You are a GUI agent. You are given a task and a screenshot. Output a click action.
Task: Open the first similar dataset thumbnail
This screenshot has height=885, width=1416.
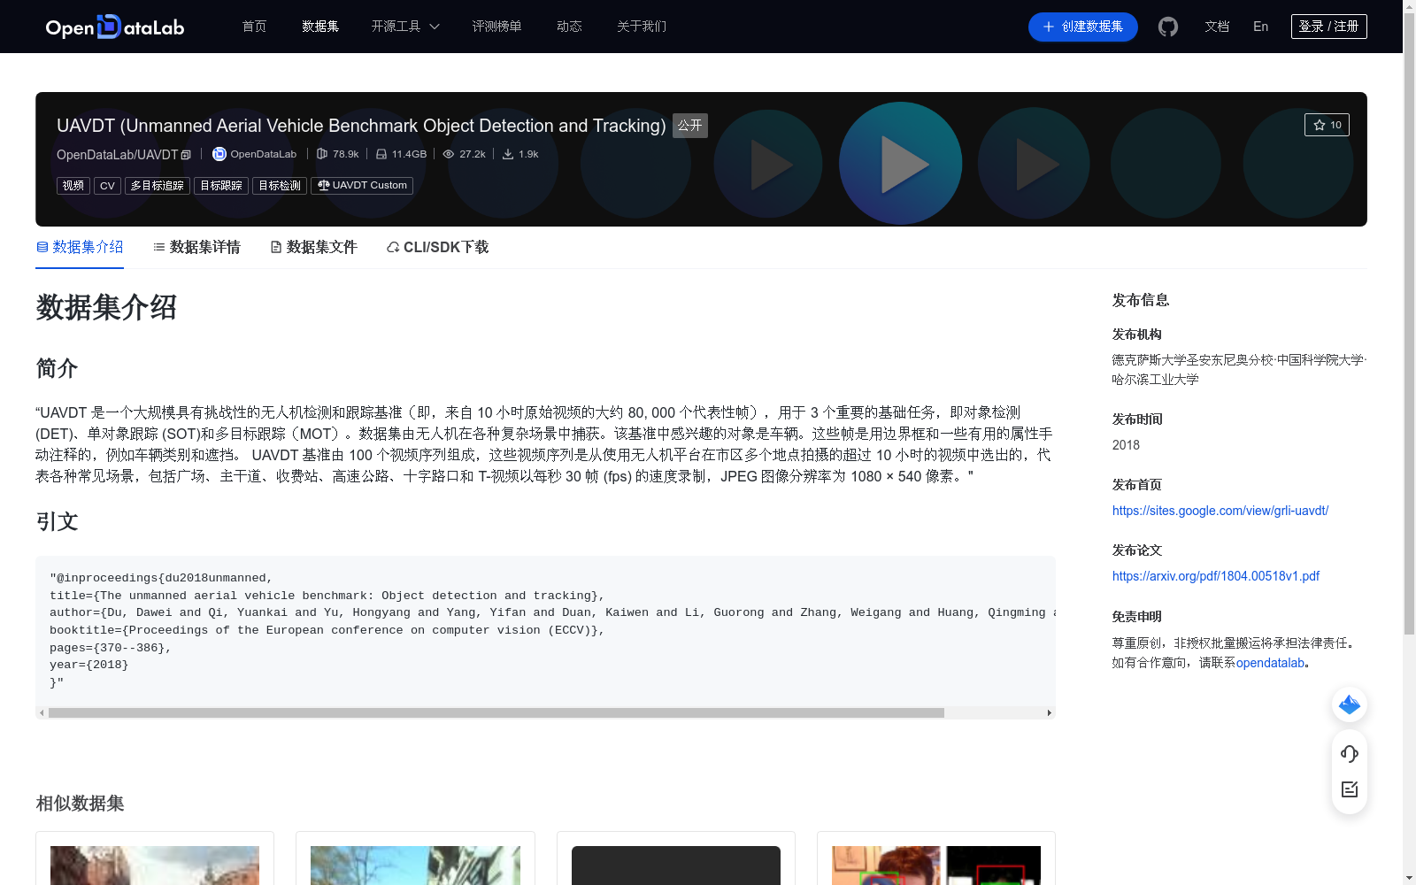(x=155, y=865)
